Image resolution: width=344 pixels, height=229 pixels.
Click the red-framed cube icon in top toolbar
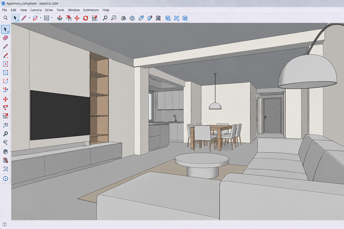[x=158, y=18]
